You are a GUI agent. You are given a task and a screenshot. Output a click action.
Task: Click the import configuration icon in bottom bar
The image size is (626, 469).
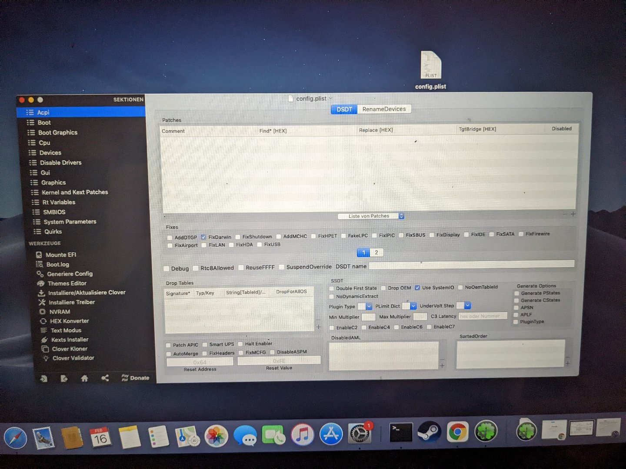tap(44, 378)
